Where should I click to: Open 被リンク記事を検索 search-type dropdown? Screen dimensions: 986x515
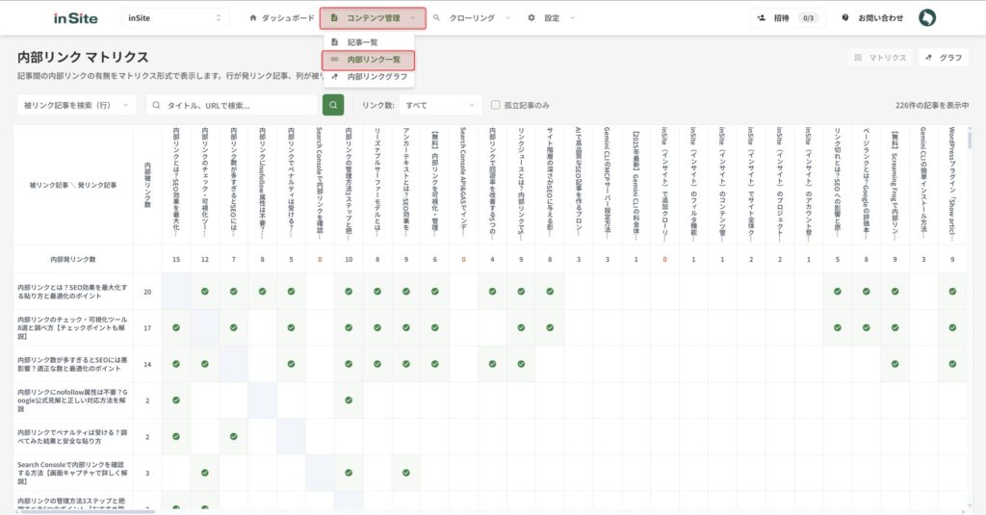pos(77,105)
